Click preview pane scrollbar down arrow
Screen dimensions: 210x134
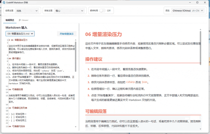[x=200, y=129]
